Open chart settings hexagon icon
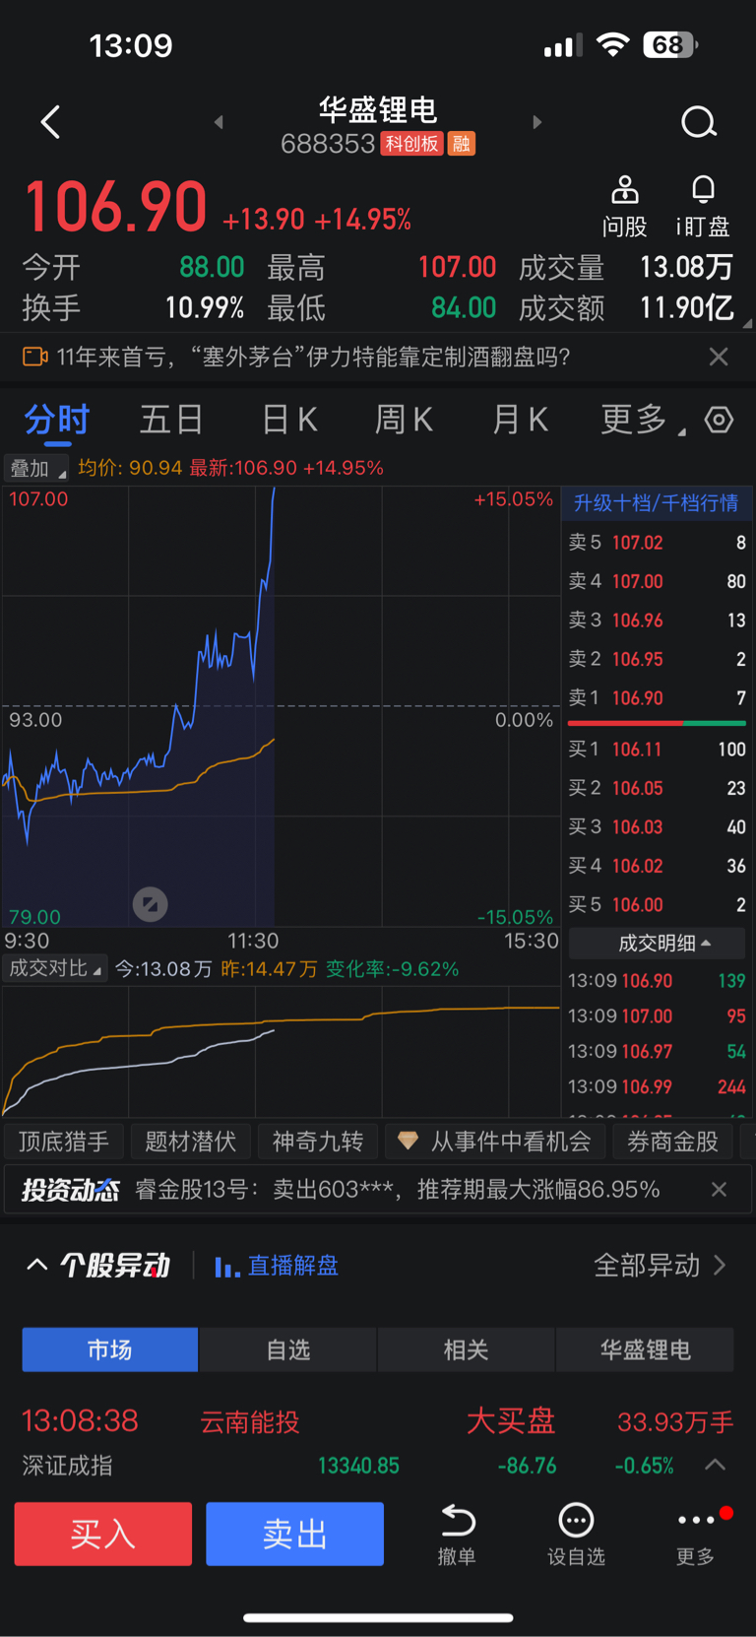 719,420
